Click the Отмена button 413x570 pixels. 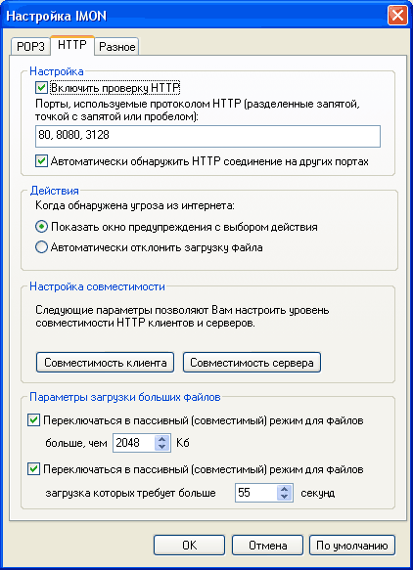click(267, 546)
